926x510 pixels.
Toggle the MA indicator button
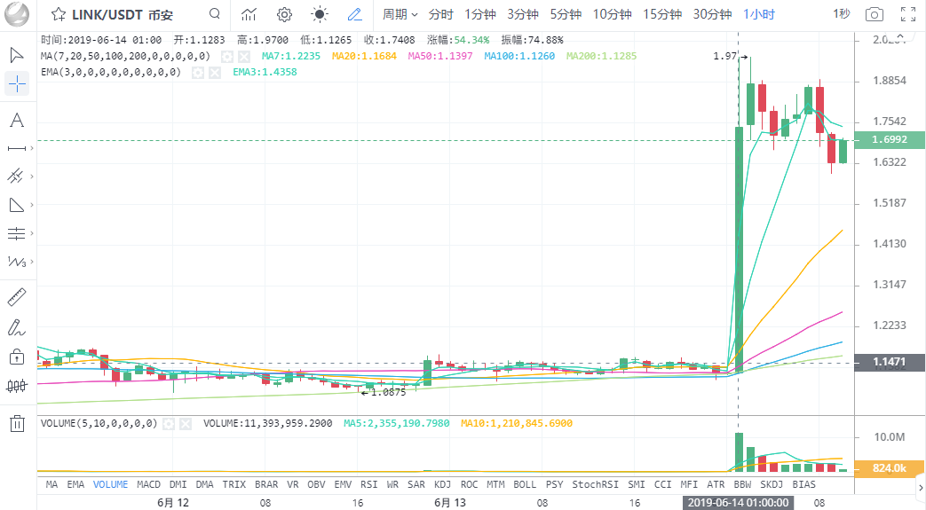tap(52, 484)
